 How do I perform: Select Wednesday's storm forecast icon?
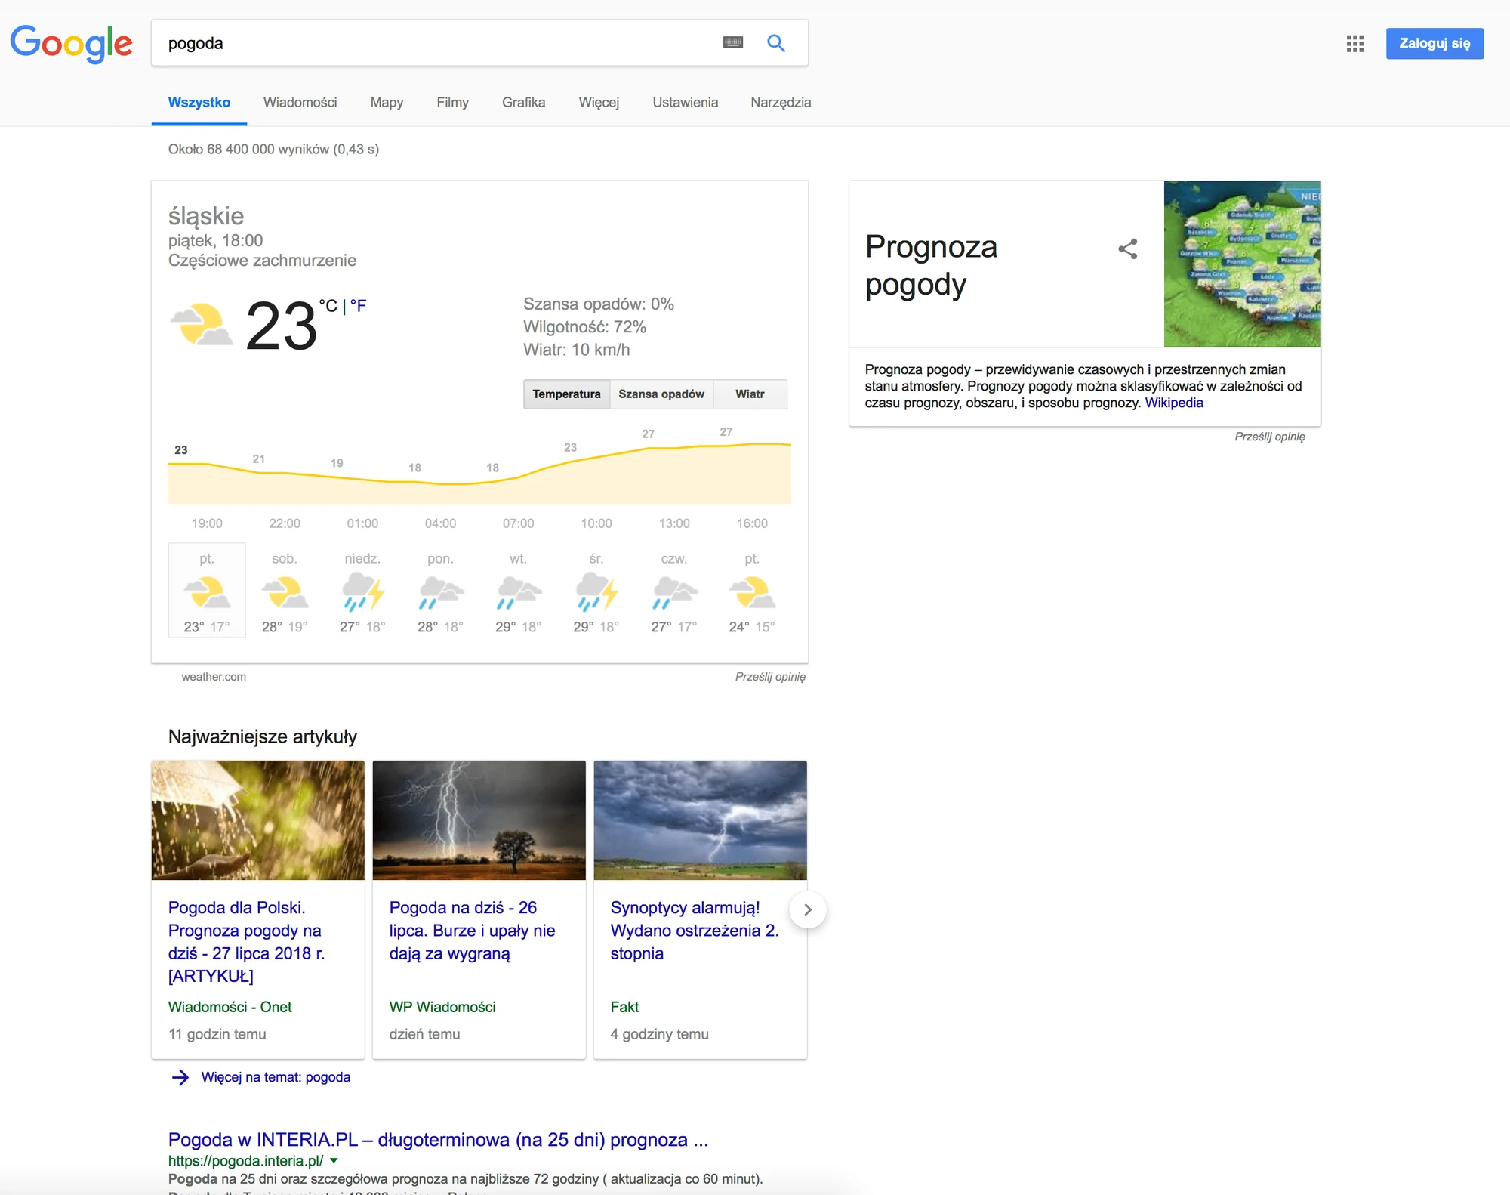click(596, 591)
